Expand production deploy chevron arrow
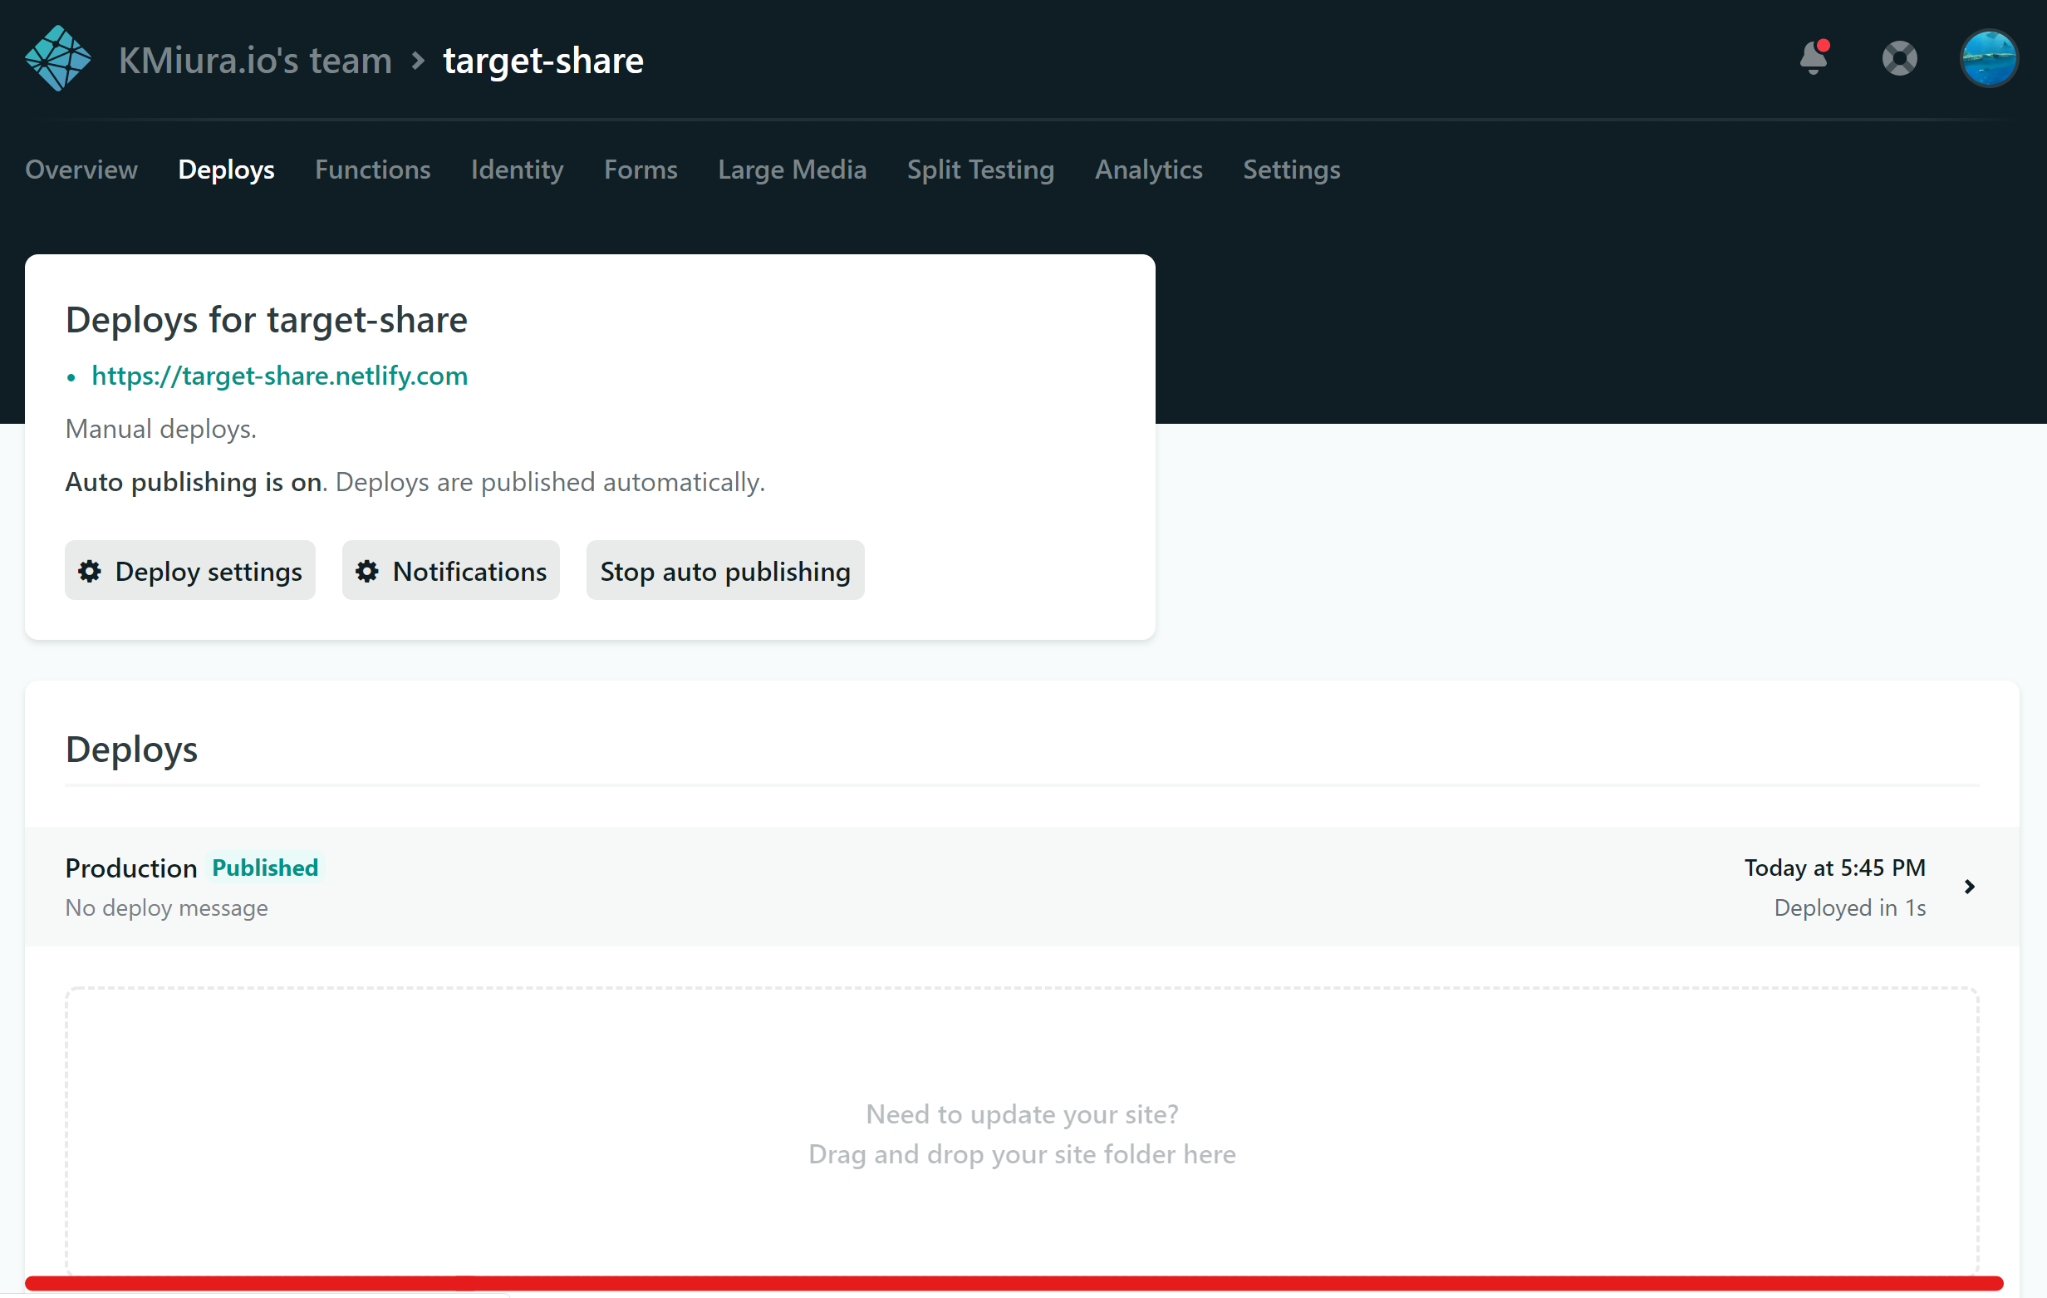2047x1298 pixels. [x=1970, y=887]
